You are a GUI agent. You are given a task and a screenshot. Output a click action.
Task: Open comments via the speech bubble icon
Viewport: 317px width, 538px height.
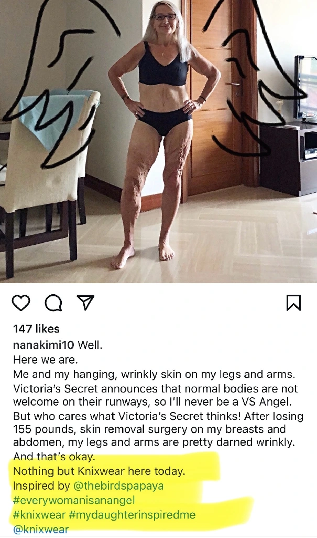point(53,303)
